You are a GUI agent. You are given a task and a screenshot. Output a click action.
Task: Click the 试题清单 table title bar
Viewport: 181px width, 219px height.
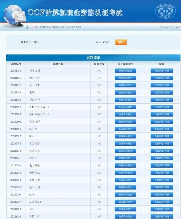[93, 58]
